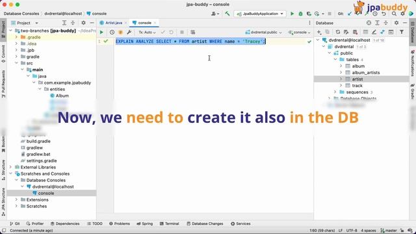This screenshot has height=234, width=416.
Task: Open Project panel options gear
Action: pos(83,23)
